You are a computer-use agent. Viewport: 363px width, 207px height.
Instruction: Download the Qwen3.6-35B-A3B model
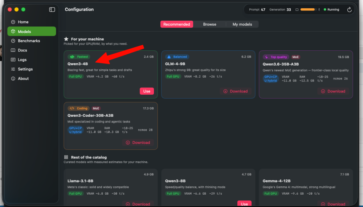tap(333, 91)
